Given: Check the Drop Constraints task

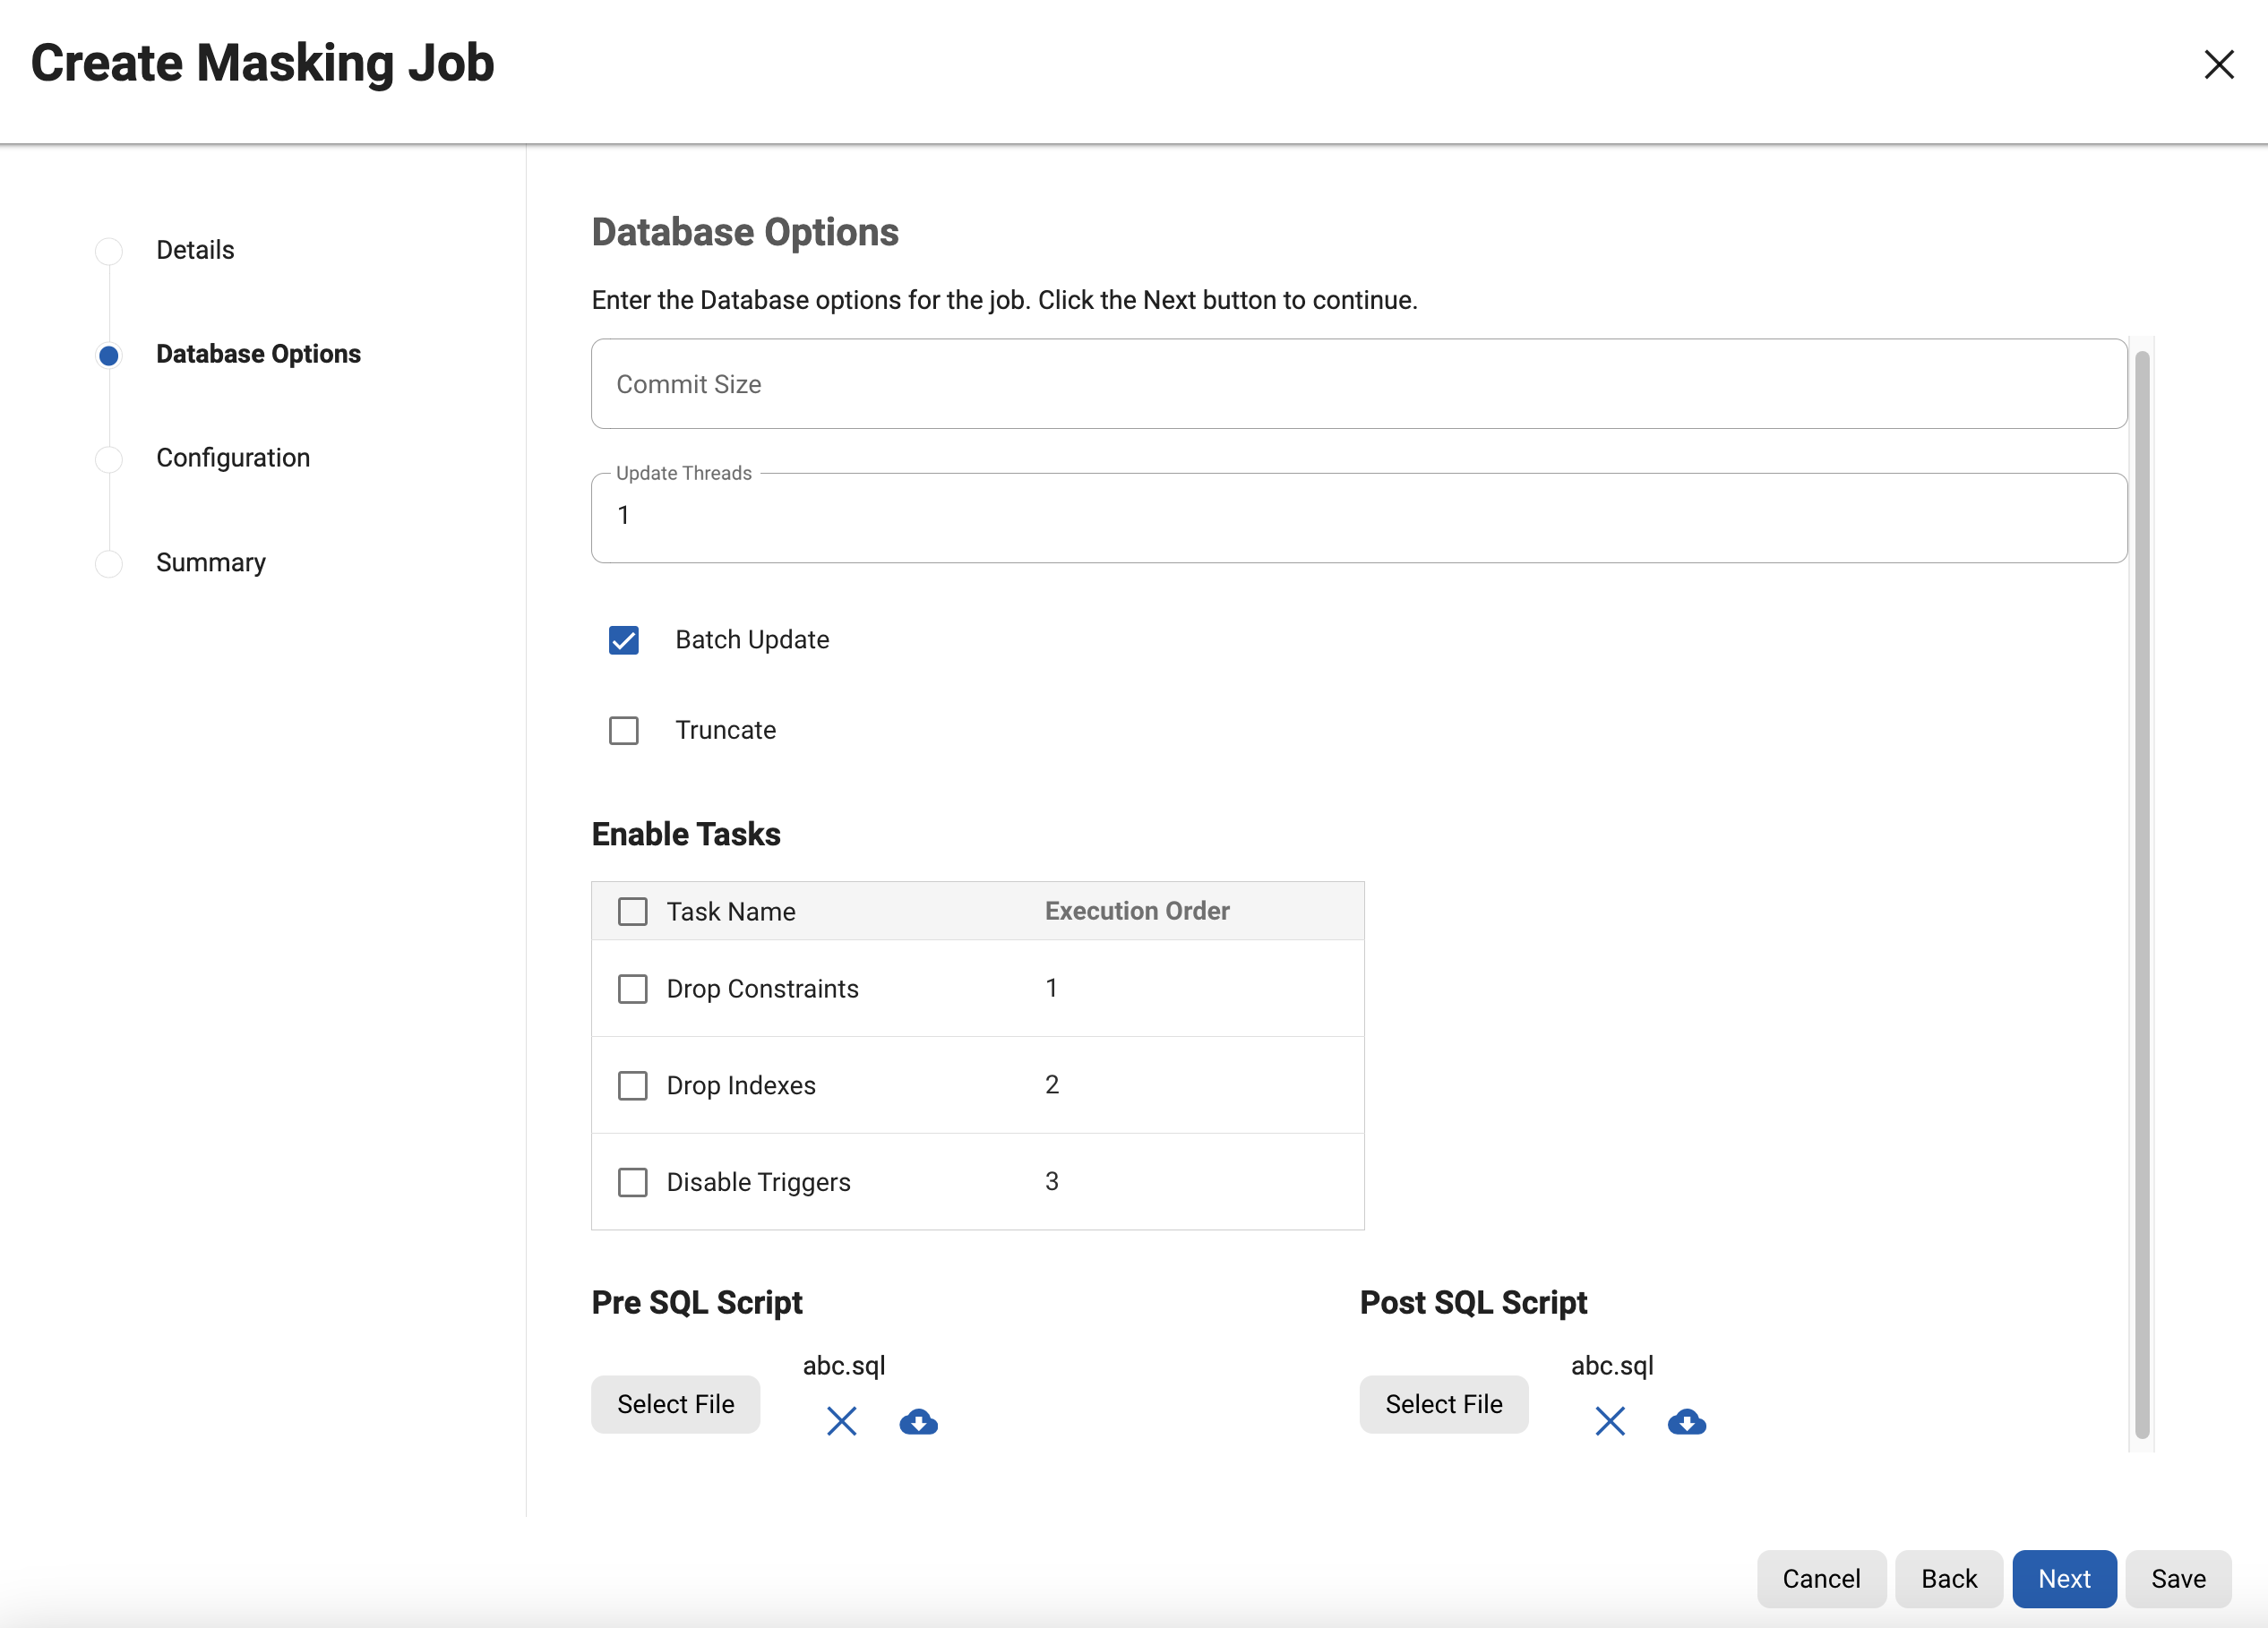Looking at the screenshot, I should click(632, 989).
